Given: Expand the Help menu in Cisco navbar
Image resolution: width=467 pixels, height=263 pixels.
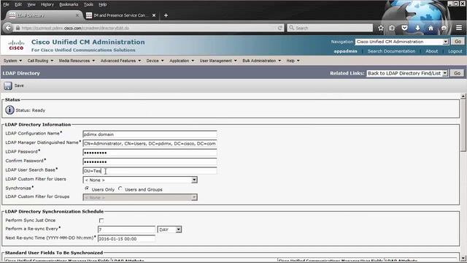Looking at the screenshot, I should 293,61.
